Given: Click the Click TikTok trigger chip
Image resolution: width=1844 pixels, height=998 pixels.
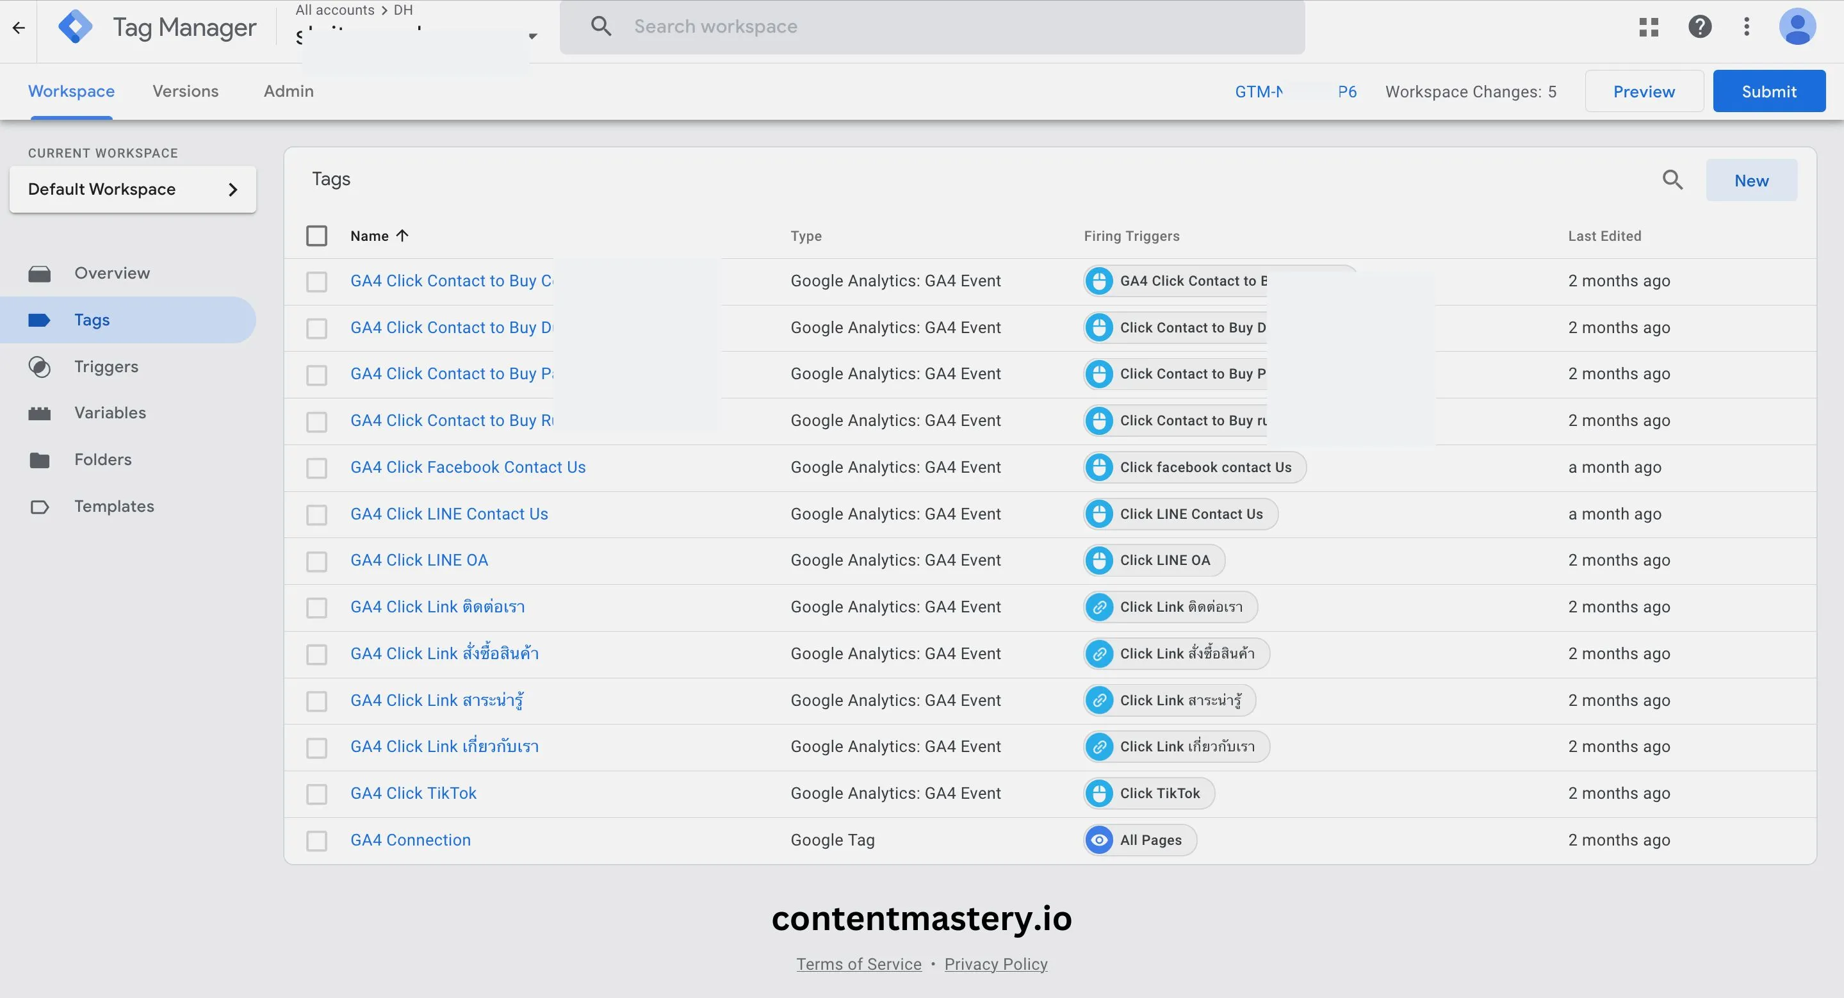Looking at the screenshot, I should pos(1149,793).
